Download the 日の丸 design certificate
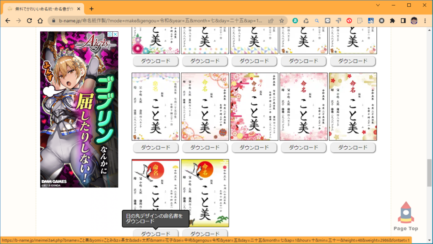433x244 pixels. pyautogui.click(x=156, y=233)
